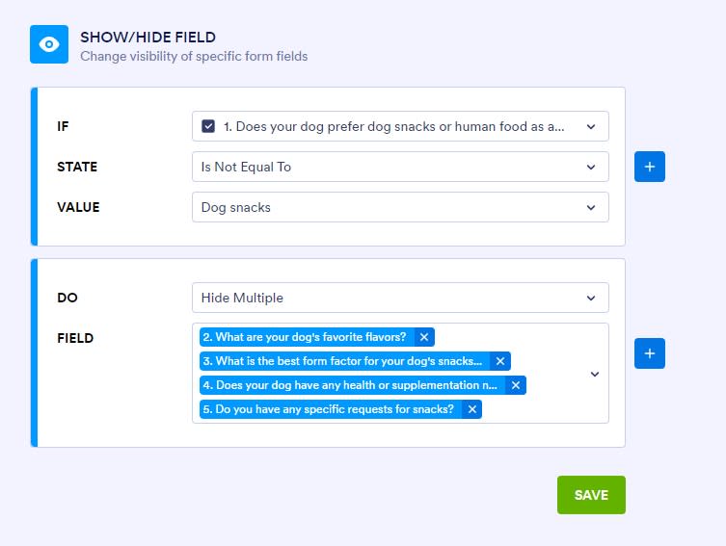Screen dimensions: 726x546
Task: Open the DO "Hide Multiple" dropdown
Action: [x=400, y=298]
